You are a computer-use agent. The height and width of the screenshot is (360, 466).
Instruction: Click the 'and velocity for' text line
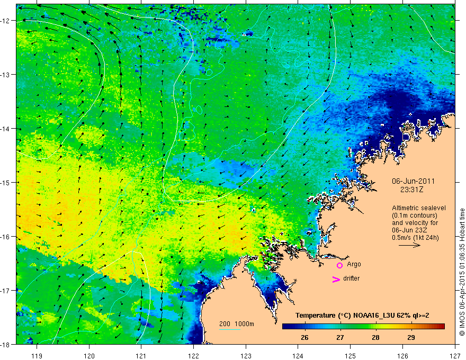tap(415, 223)
